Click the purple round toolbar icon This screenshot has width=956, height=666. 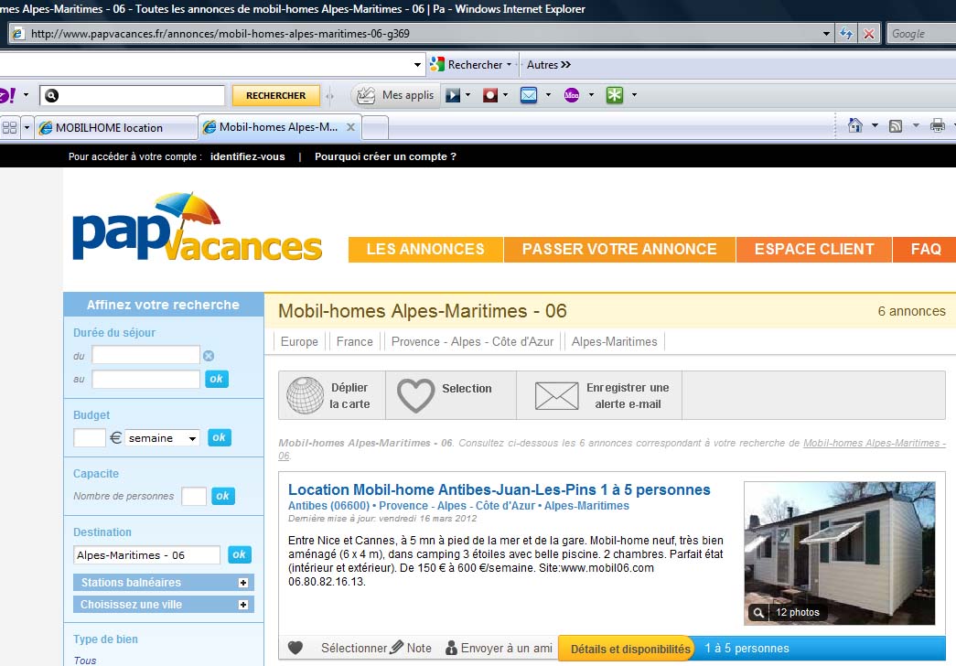tap(572, 95)
